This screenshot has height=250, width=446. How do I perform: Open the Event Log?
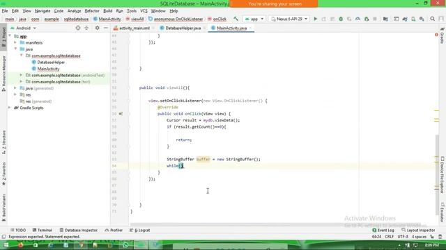click(383, 230)
